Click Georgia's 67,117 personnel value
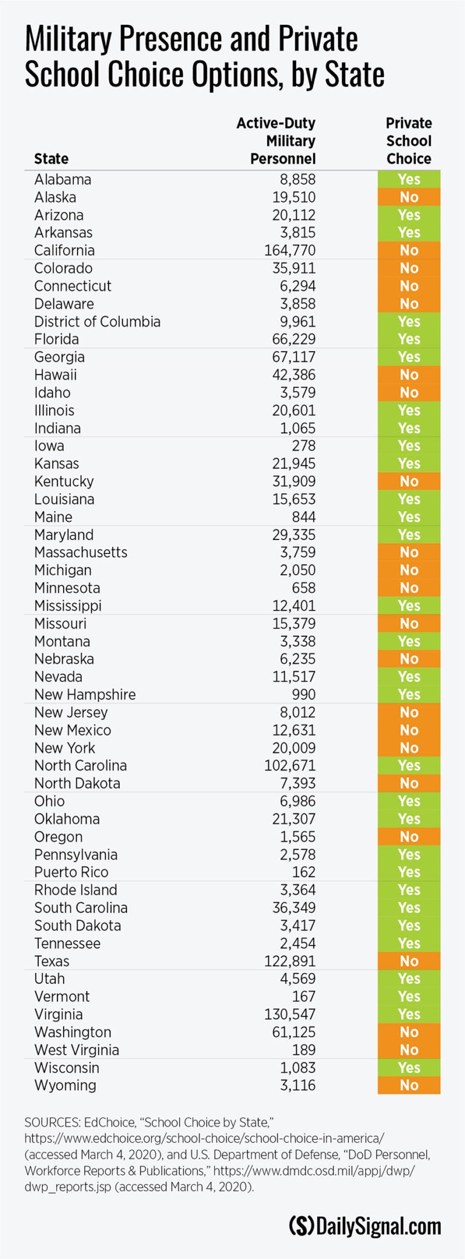Screen dimensions: 465x1259 (294, 357)
